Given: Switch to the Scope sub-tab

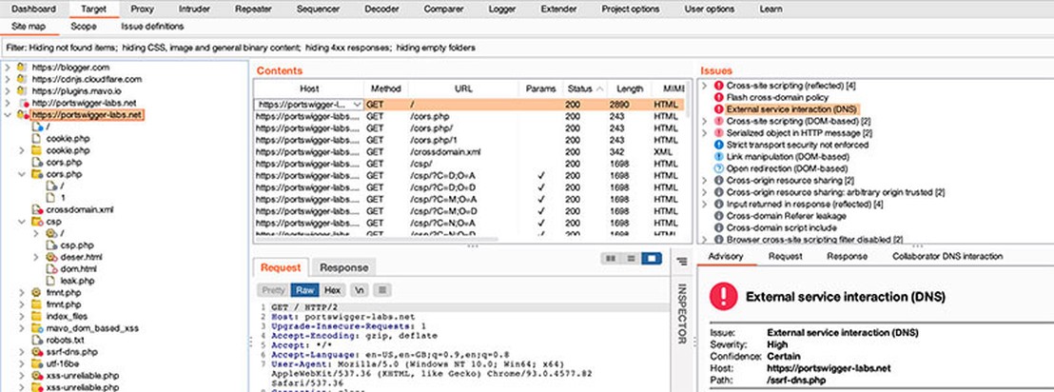Looking at the screenshot, I should (x=84, y=27).
